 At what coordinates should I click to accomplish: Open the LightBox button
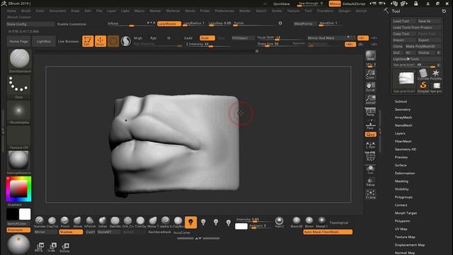44,41
